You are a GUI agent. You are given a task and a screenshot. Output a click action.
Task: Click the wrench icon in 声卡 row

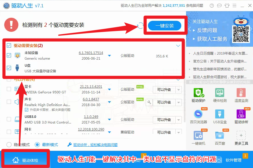[149, 102]
